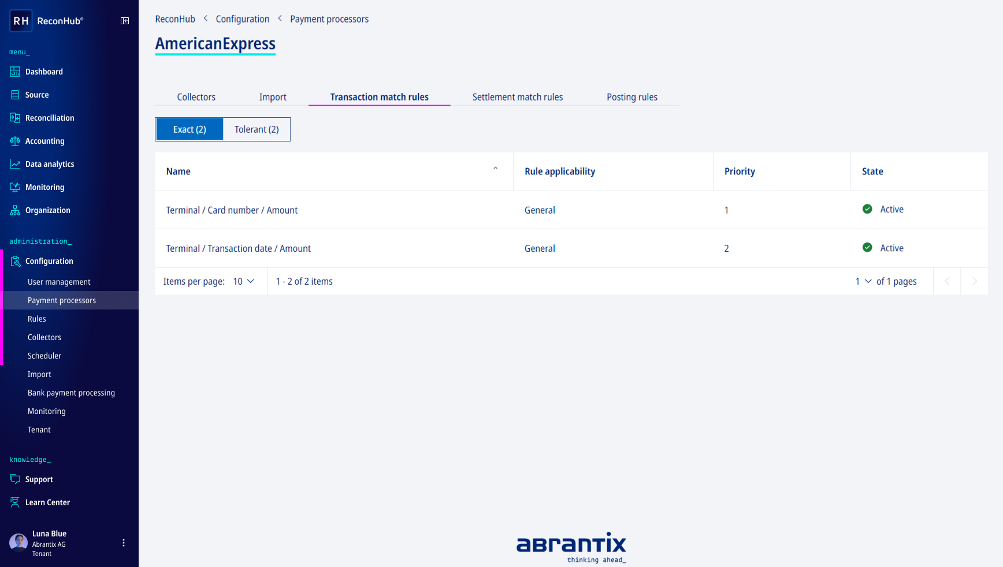Switch to the Tolerant (2) toggle

tap(257, 129)
